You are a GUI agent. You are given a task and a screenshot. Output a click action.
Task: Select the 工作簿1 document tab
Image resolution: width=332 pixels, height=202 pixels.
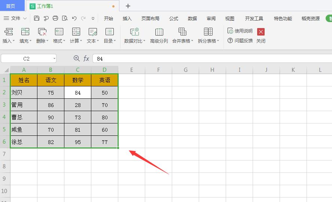click(72, 6)
